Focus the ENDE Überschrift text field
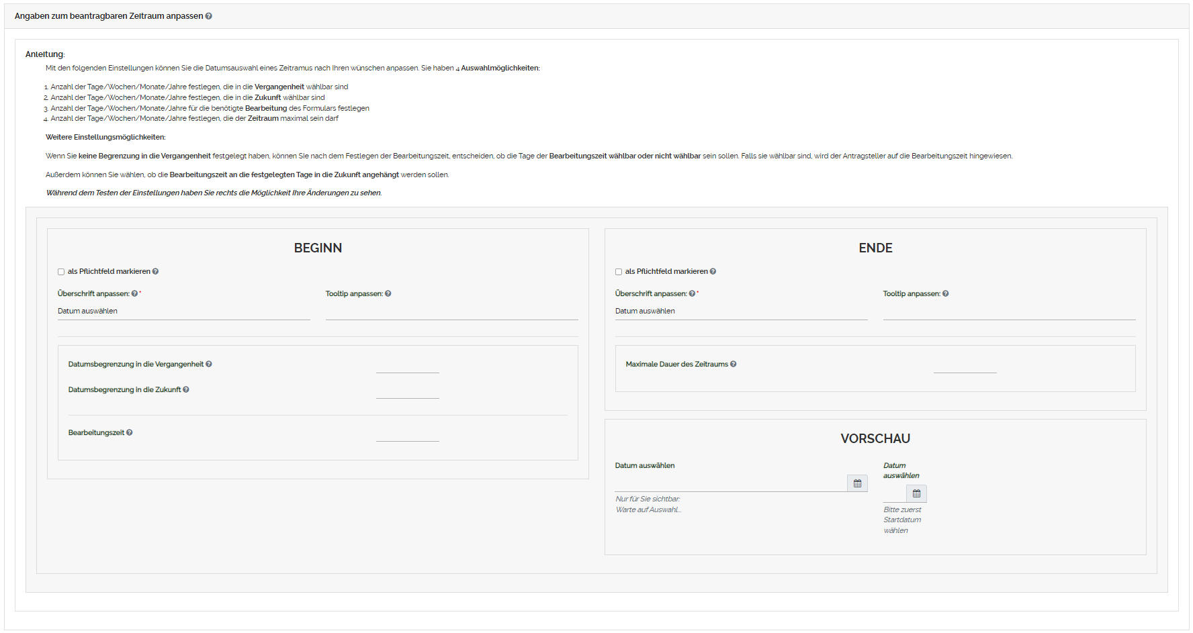1193x633 pixels. [741, 311]
